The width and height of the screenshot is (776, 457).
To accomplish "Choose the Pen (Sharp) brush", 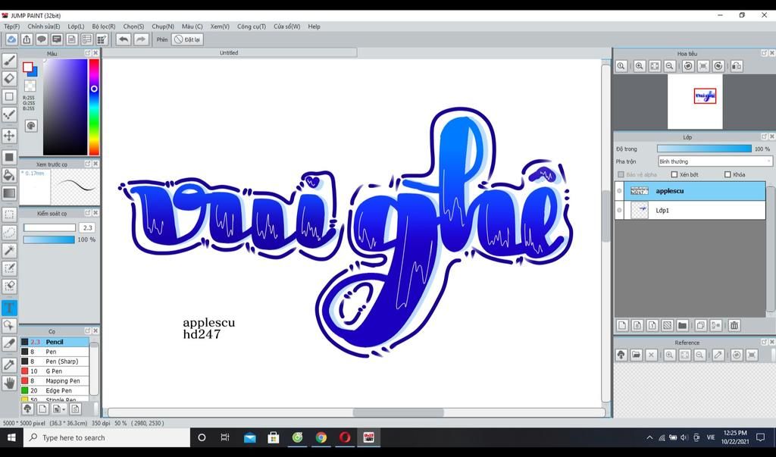I will 55,362.
